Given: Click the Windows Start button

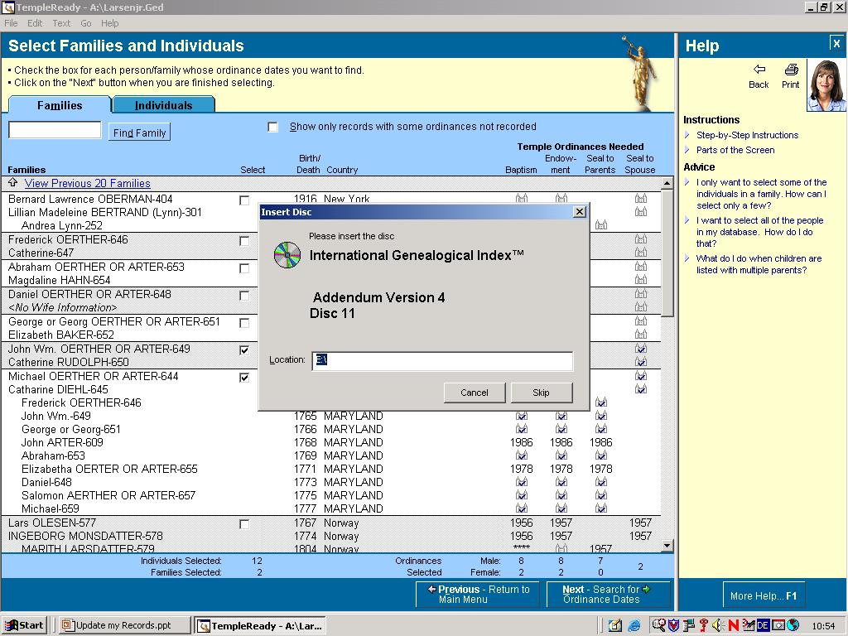Looking at the screenshot, I should [x=24, y=625].
